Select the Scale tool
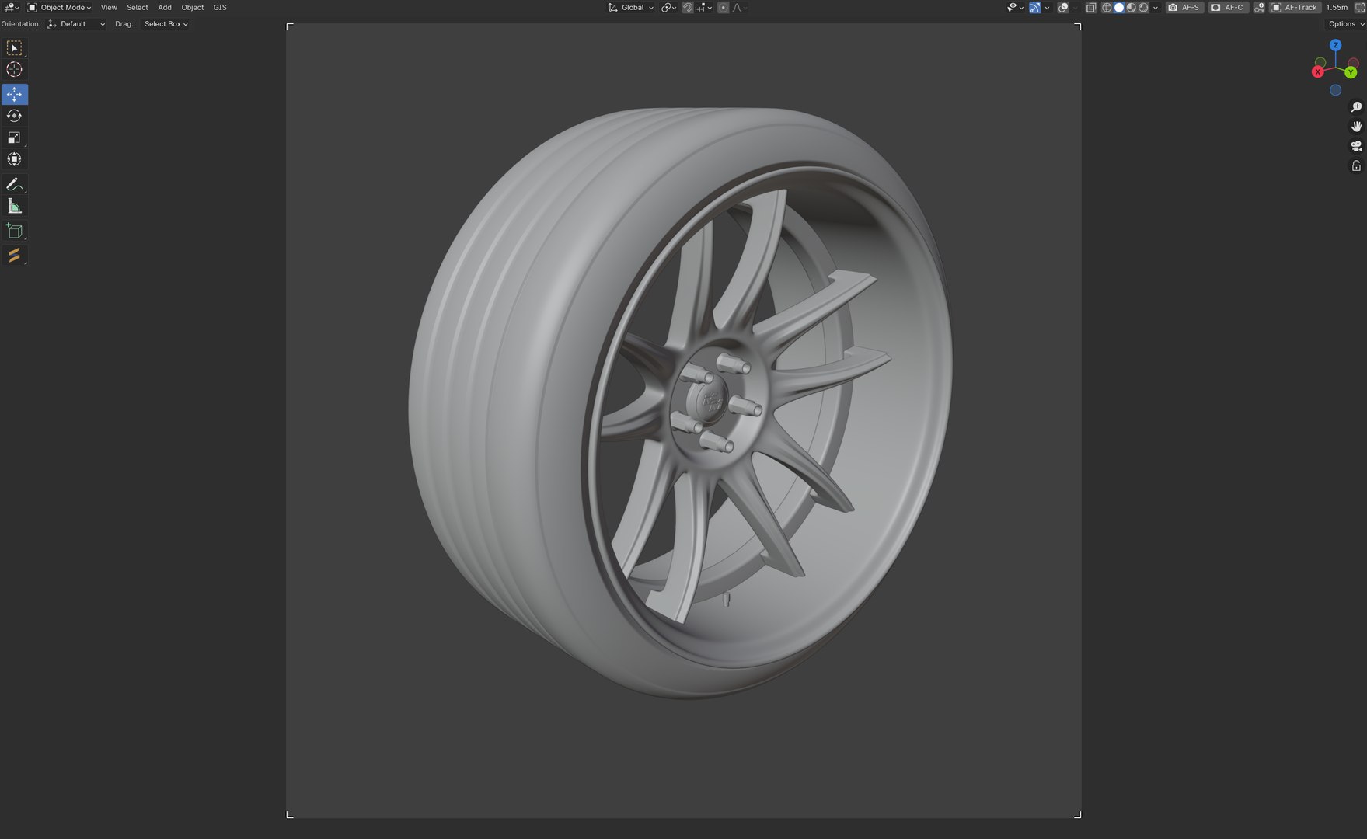The width and height of the screenshot is (1367, 839). coord(14,138)
